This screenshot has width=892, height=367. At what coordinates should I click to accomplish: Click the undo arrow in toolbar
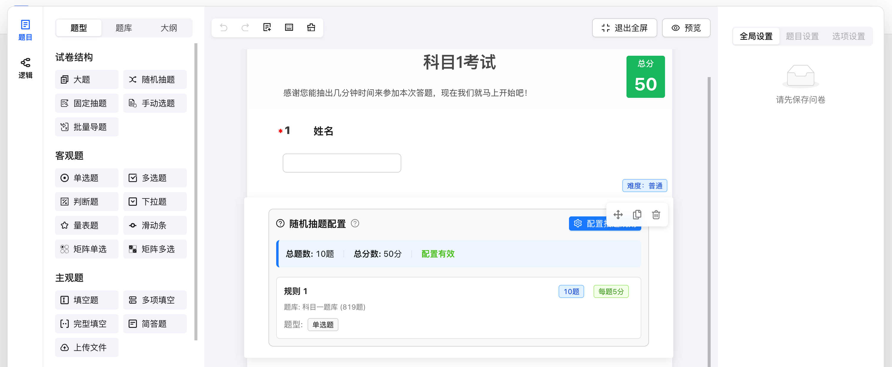(x=224, y=27)
